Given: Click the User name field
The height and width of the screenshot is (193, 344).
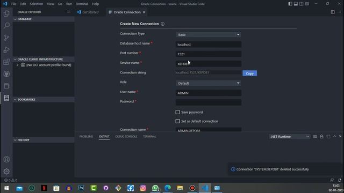Looking at the screenshot, I should point(209,93).
